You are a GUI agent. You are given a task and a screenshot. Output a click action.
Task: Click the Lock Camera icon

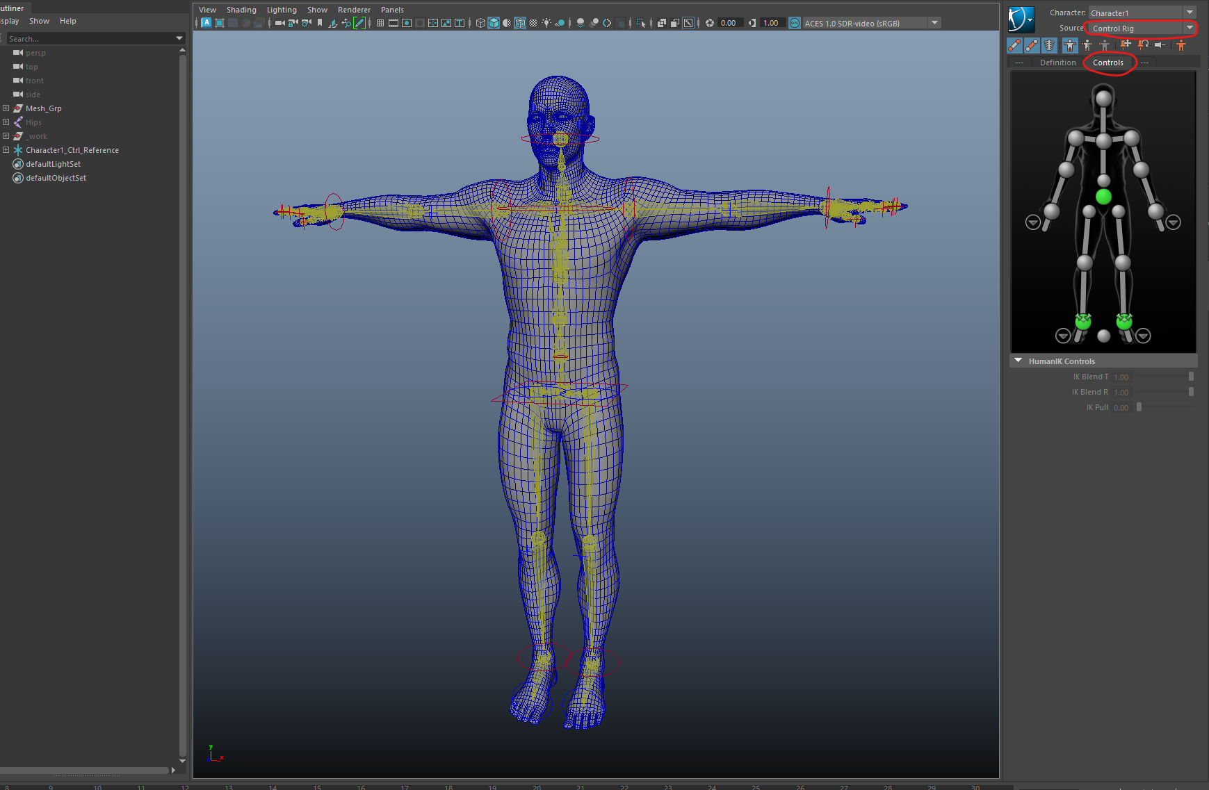293,23
